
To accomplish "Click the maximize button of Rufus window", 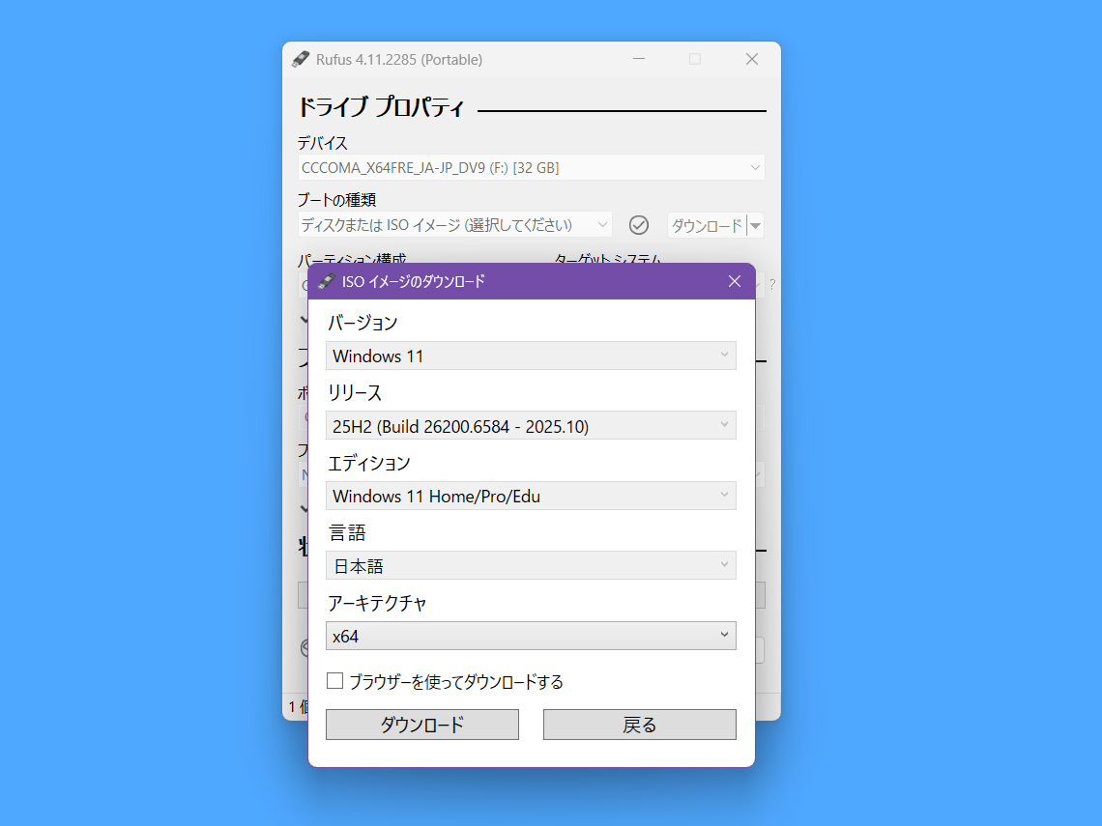I will click(x=694, y=60).
